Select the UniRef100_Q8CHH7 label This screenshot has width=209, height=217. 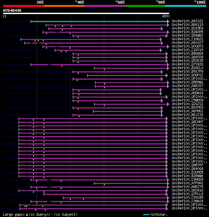coord(187,122)
